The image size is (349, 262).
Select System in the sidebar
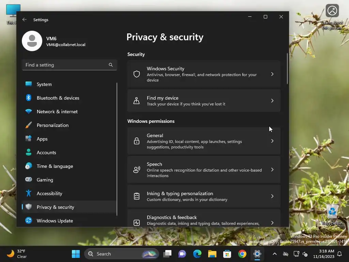pyautogui.click(x=69, y=84)
